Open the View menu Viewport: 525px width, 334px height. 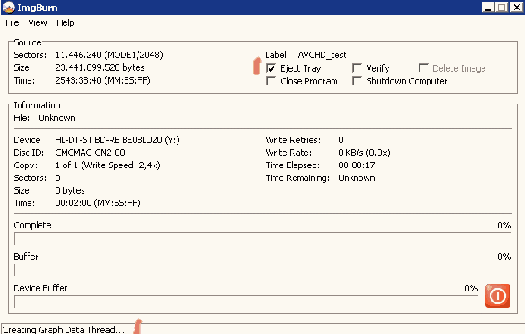coord(38,23)
